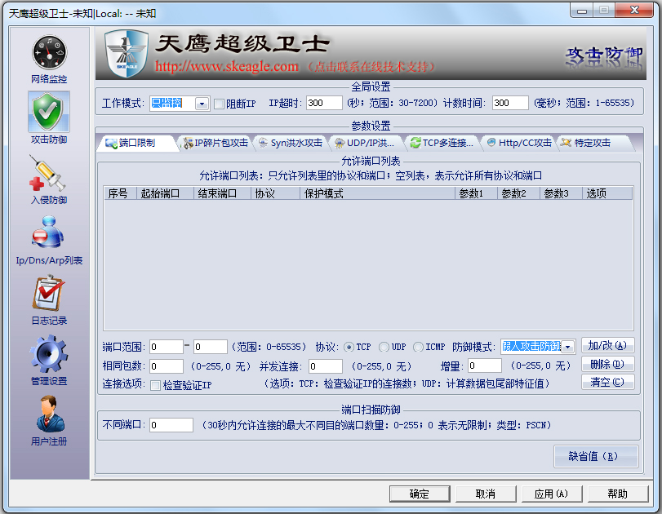Switch to the TCP多连接 tab
662x514 pixels.
pos(442,143)
